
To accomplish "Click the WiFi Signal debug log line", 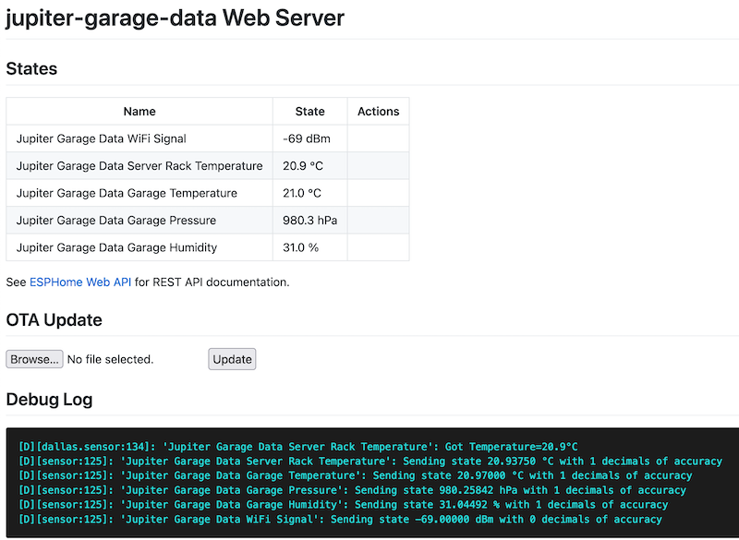I will click(x=340, y=520).
